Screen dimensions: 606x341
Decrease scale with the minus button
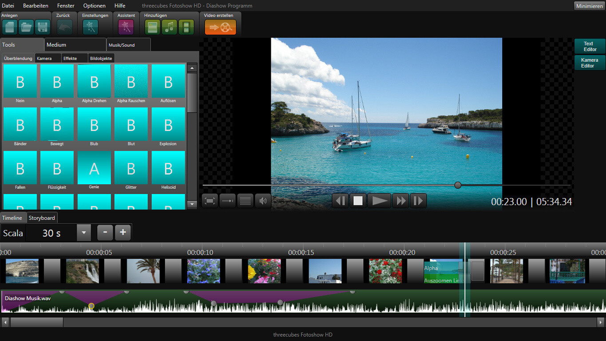pyautogui.click(x=105, y=232)
